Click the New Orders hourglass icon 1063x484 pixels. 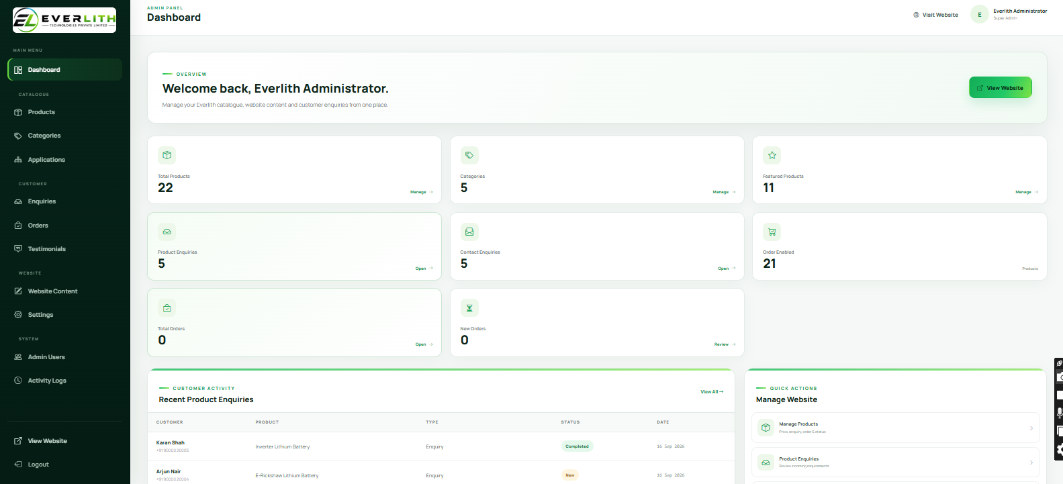pyautogui.click(x=469, y=308)
